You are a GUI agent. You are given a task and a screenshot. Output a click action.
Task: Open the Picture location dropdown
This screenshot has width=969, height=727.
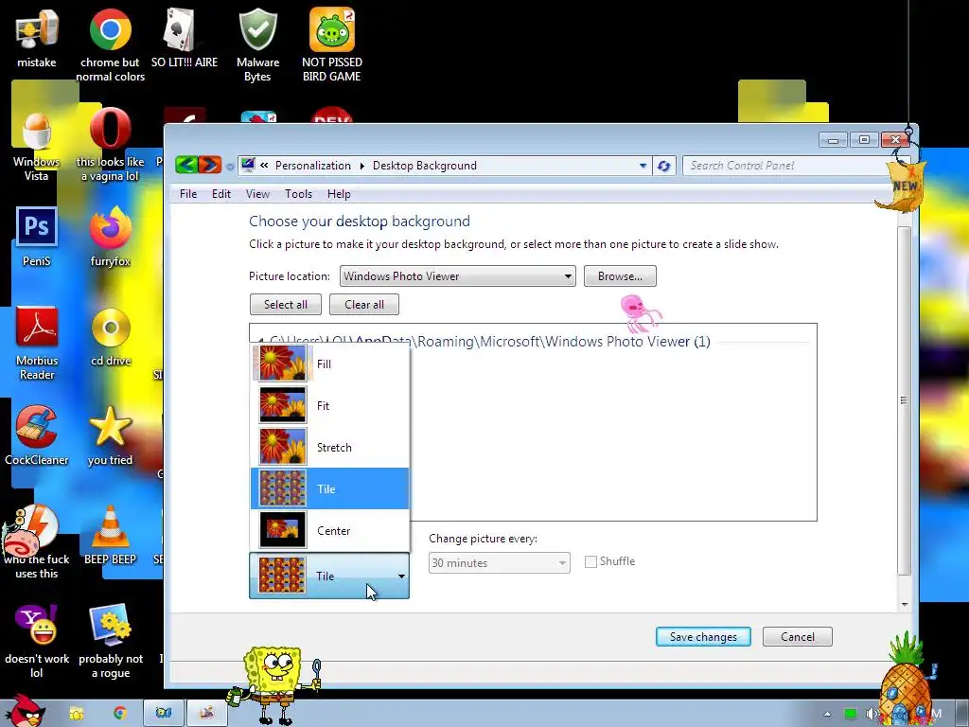point(457,276)
